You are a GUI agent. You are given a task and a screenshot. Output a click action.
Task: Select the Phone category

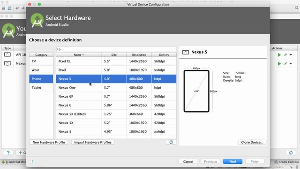pyautogui.click(x=41, y=79)
